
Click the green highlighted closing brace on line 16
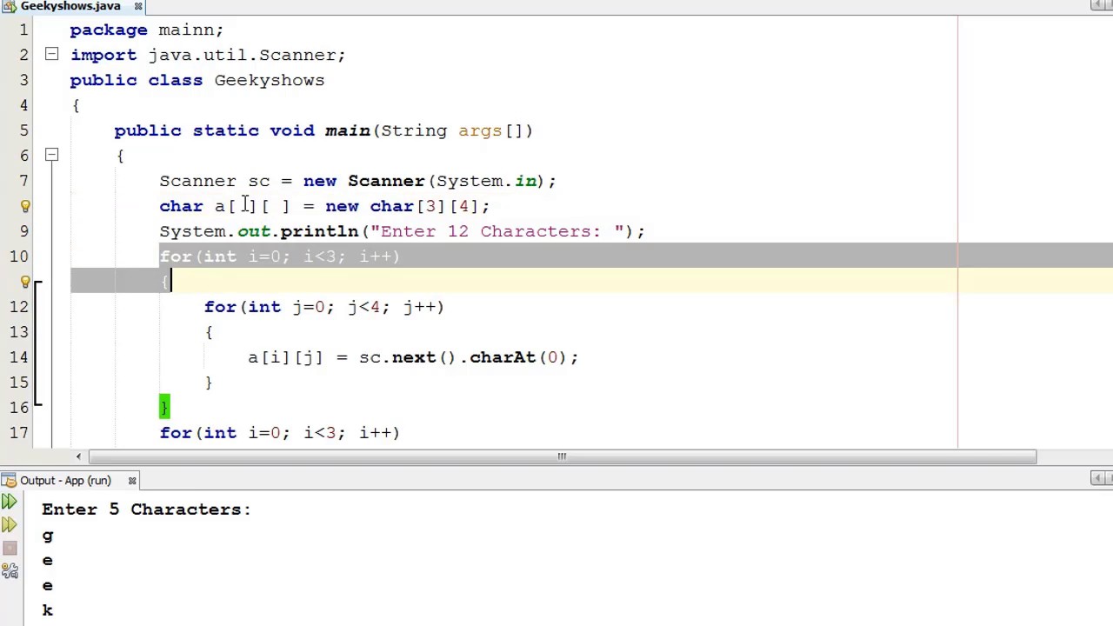coord(164,407)
